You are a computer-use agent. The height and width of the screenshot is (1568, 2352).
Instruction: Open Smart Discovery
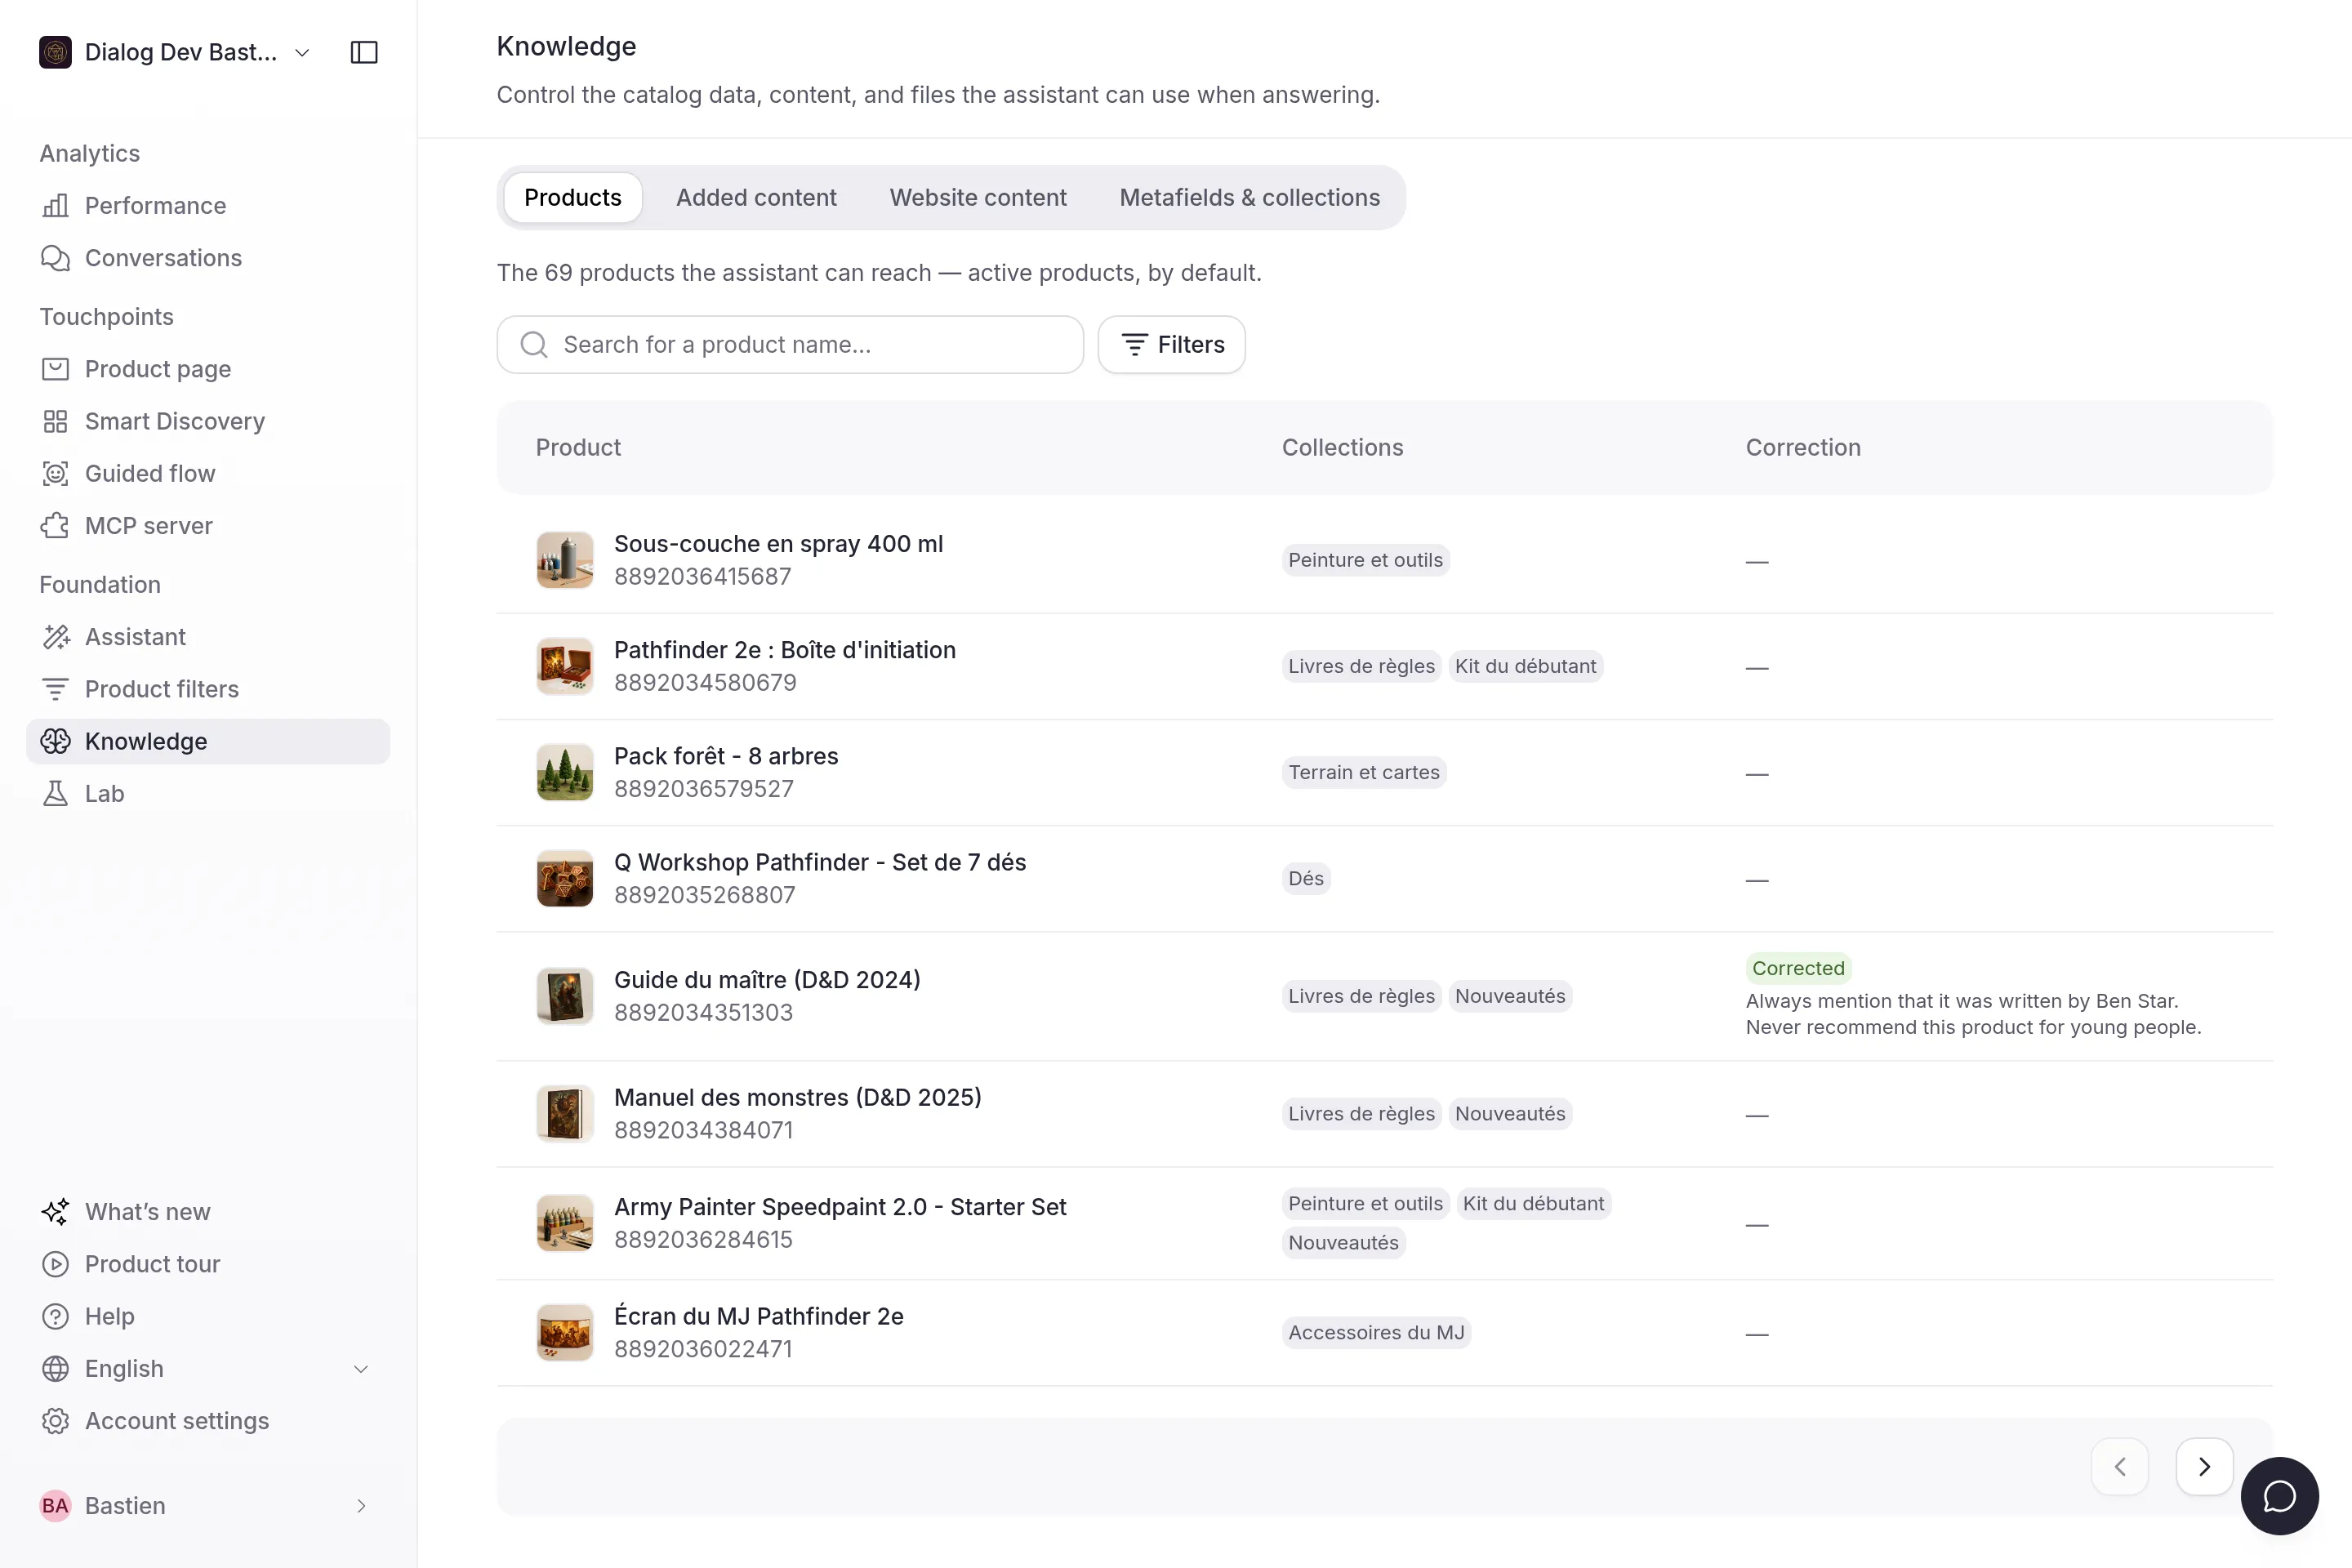[x=208, y=421]
